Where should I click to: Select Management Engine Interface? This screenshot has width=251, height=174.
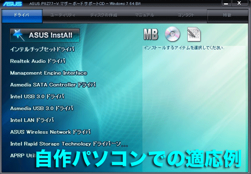point(49,73)
